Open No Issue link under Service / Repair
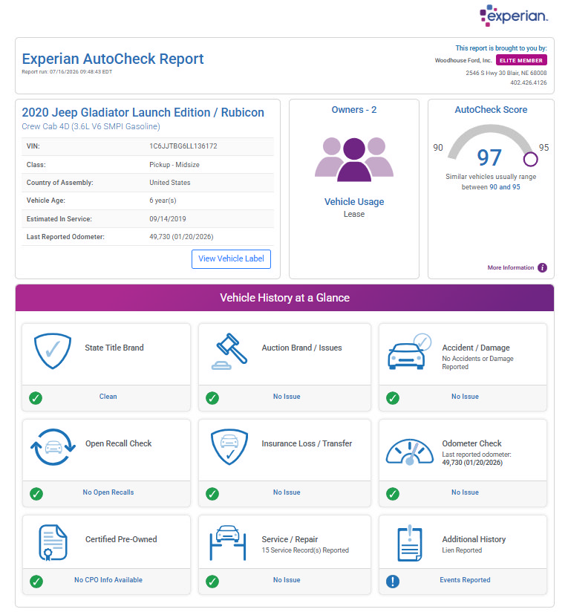This screenshot has width=568, height=612. point(287,580)
